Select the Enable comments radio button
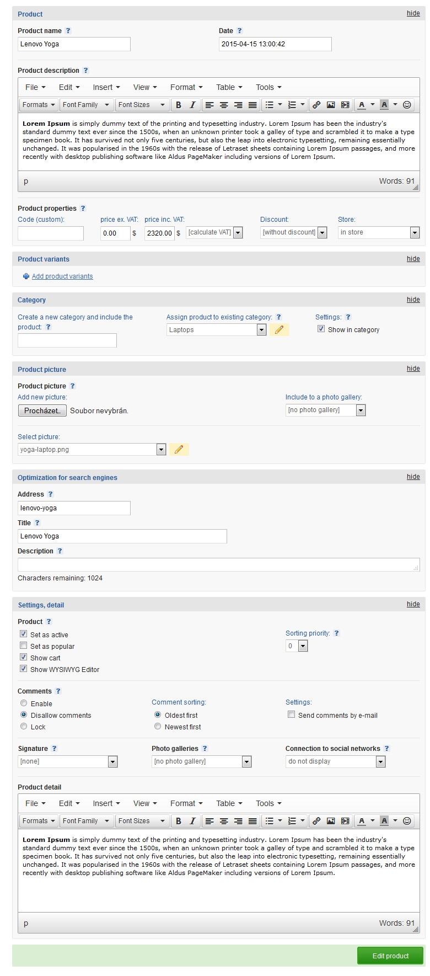430x976 pixels. click(x=24, y=703)
